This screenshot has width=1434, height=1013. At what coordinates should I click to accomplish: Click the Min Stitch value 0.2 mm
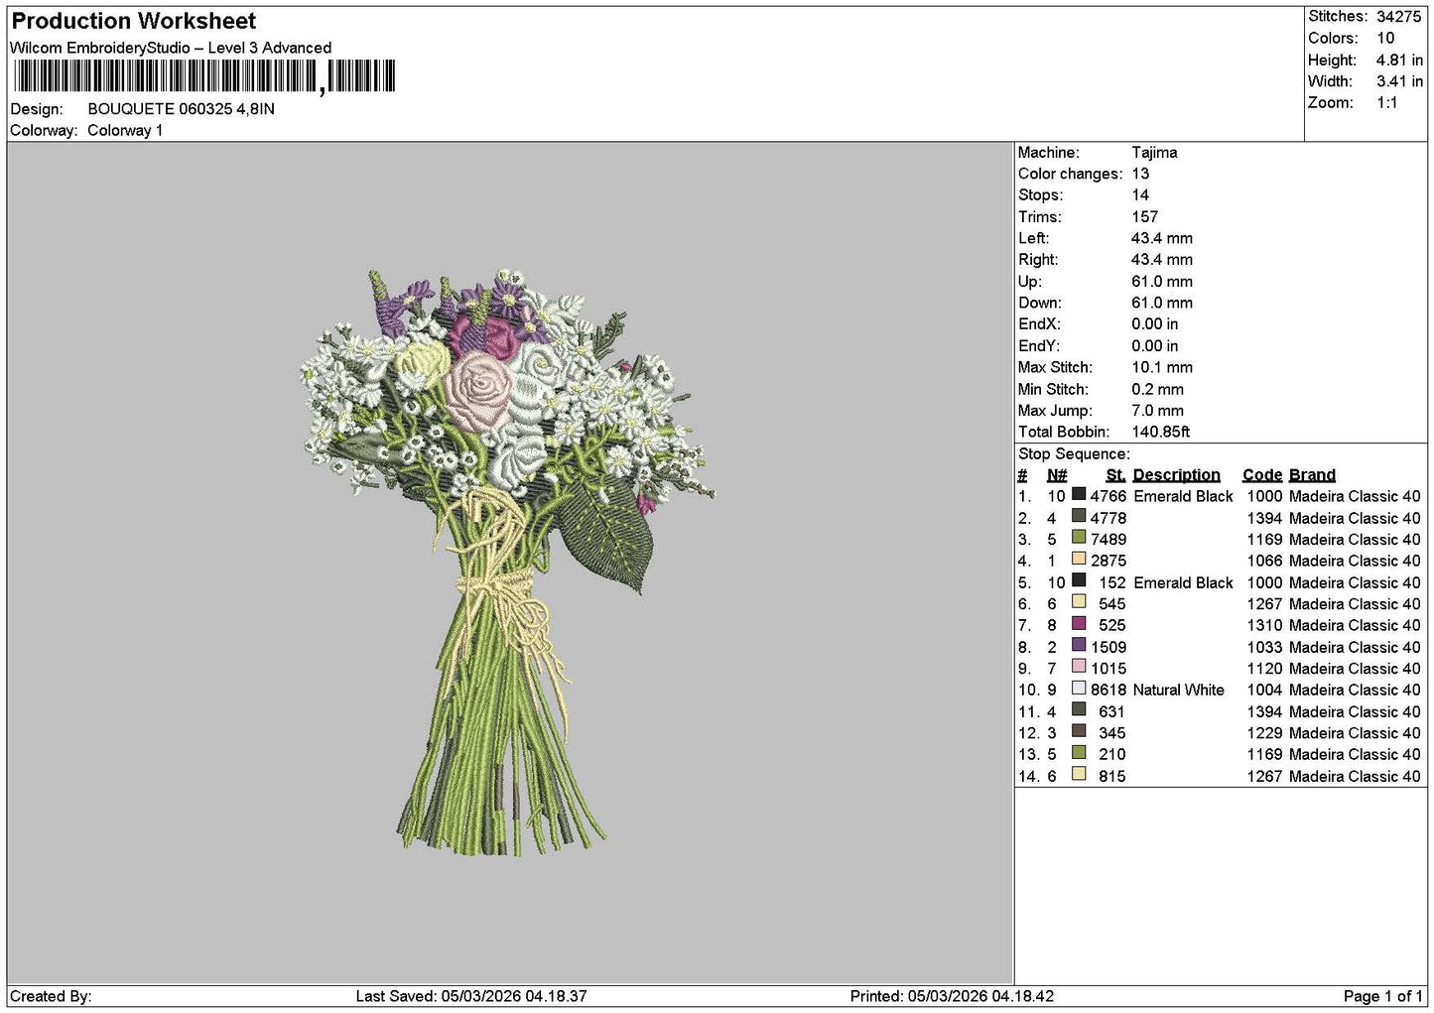click(x=1158, y=389)
